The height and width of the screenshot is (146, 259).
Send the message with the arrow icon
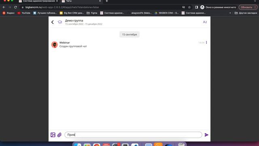coord(206,135)
